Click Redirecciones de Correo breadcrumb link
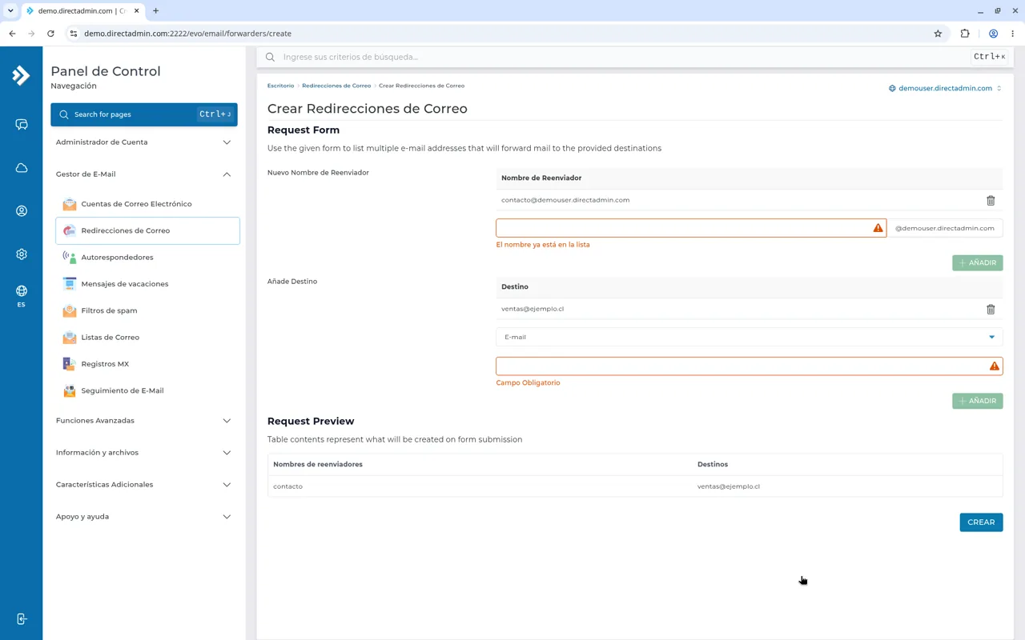 [336, 86]
